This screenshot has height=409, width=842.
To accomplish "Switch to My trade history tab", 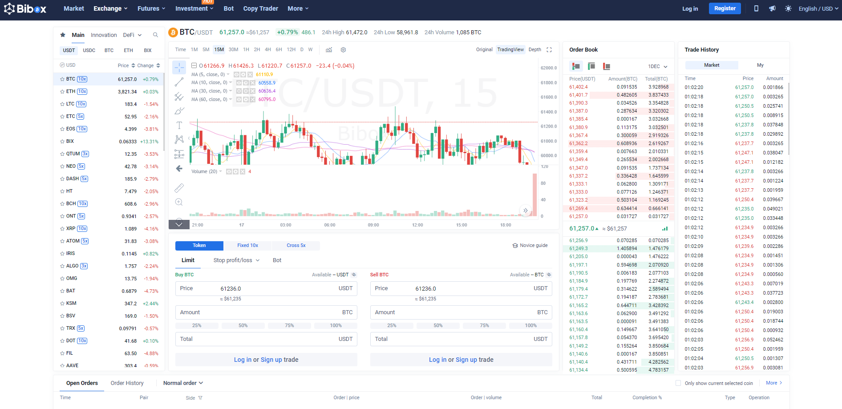I will click(760, 65).
